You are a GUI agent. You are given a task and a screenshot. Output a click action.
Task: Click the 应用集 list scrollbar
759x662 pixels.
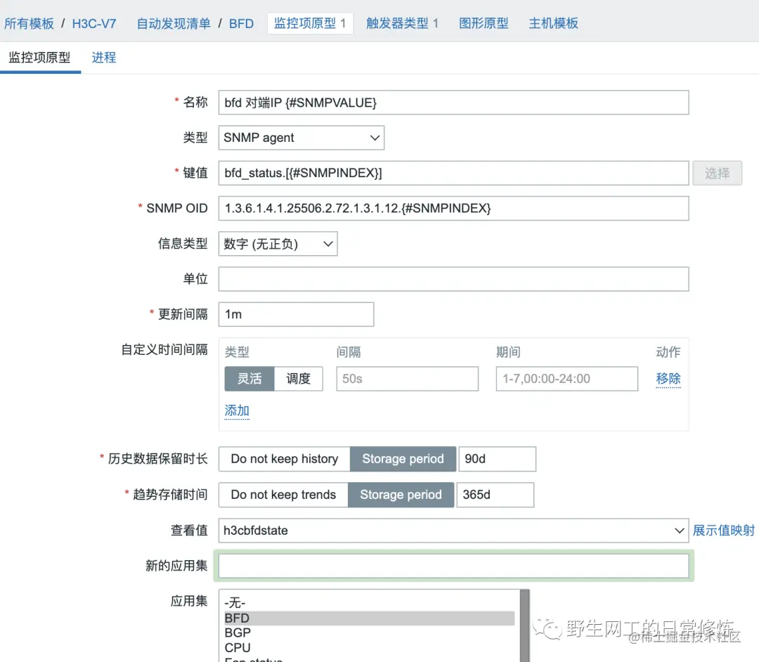[x=525, y=625]
